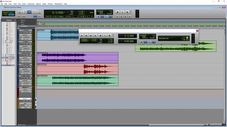Adjust the green volume knob in floating Transport
This screenshot has width=227, height=127.
(x=187, y=38)
